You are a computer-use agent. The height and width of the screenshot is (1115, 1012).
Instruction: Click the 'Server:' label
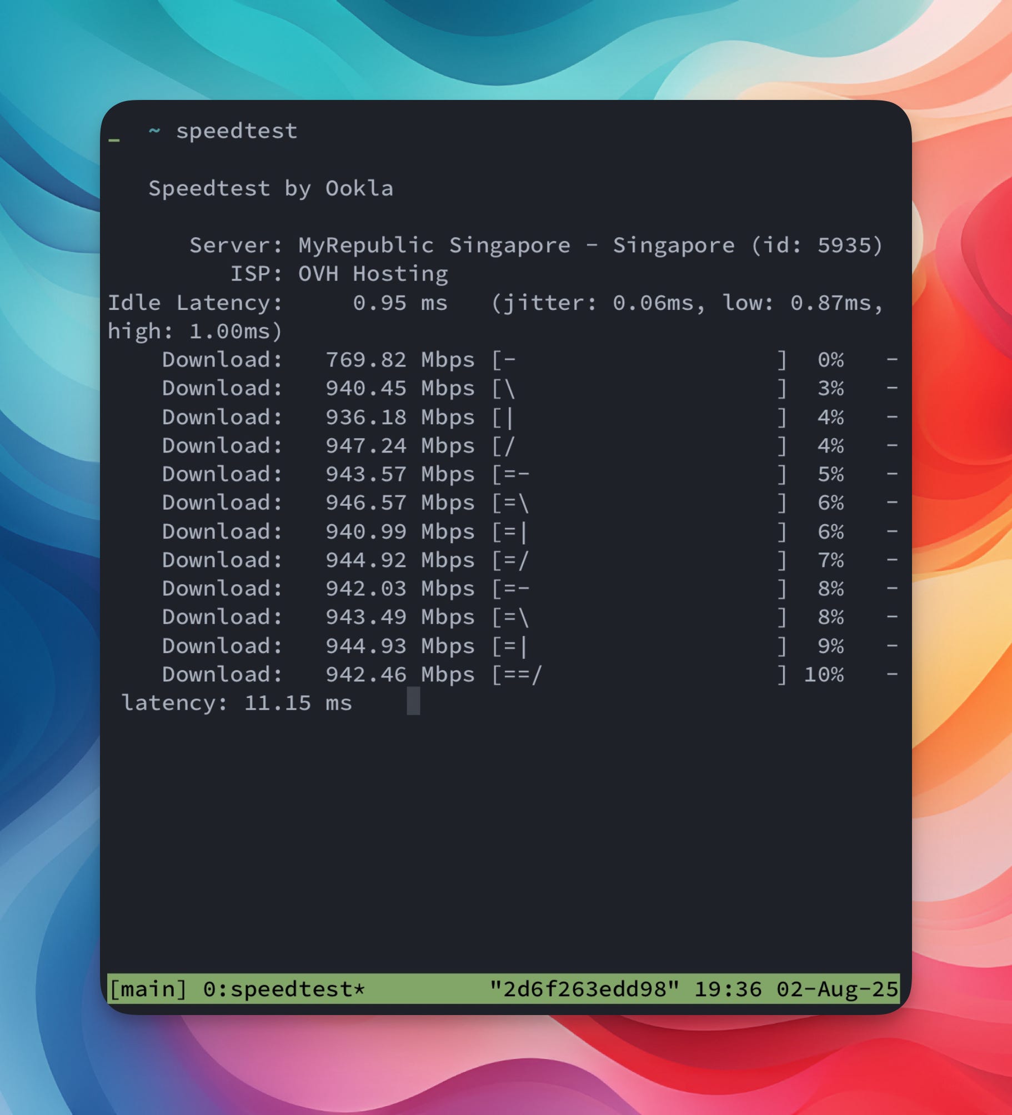237,245
